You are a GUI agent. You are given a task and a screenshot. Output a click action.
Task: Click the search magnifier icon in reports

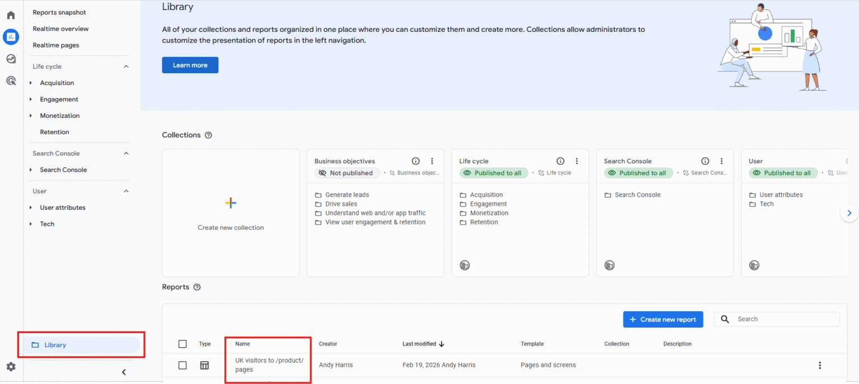[x=725, y=319]
